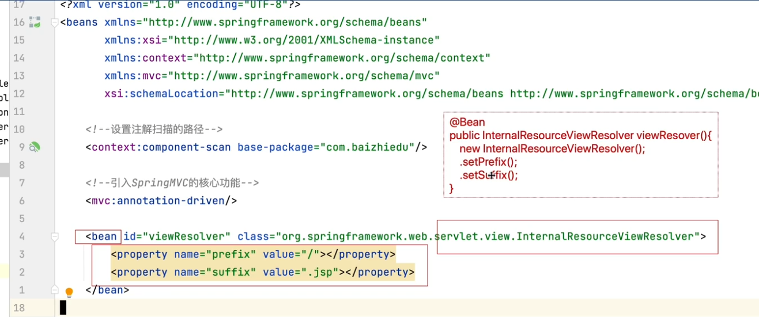The height and width of the screenshot is (317, 759).
Task: Click the Spring beans gutter icon on line 16
Action: pyautogui.click(x=35, y=22)
